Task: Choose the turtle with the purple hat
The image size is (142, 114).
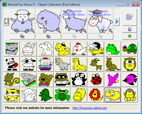Action: [130, 49]
